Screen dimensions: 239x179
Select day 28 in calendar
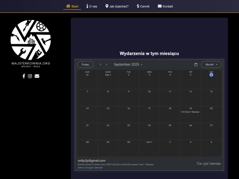coord(87,142)
